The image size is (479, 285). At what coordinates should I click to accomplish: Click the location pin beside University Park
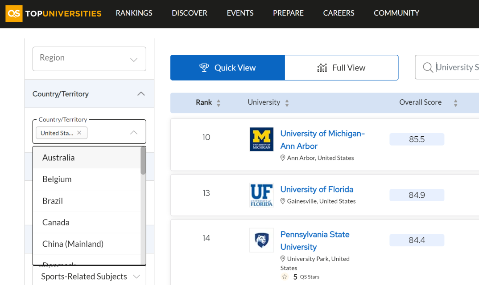click(x=283, y=259)
